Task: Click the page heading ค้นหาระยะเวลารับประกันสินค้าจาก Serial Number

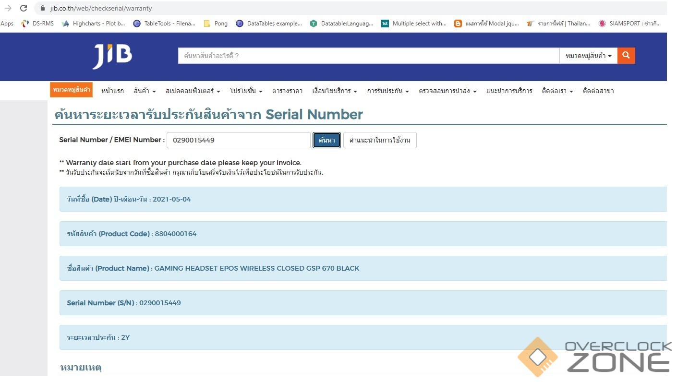Action: (x=208, y=114)
